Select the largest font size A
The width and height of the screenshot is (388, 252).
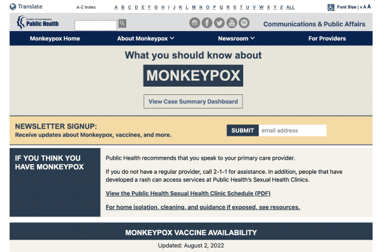[x=369, y=6]
